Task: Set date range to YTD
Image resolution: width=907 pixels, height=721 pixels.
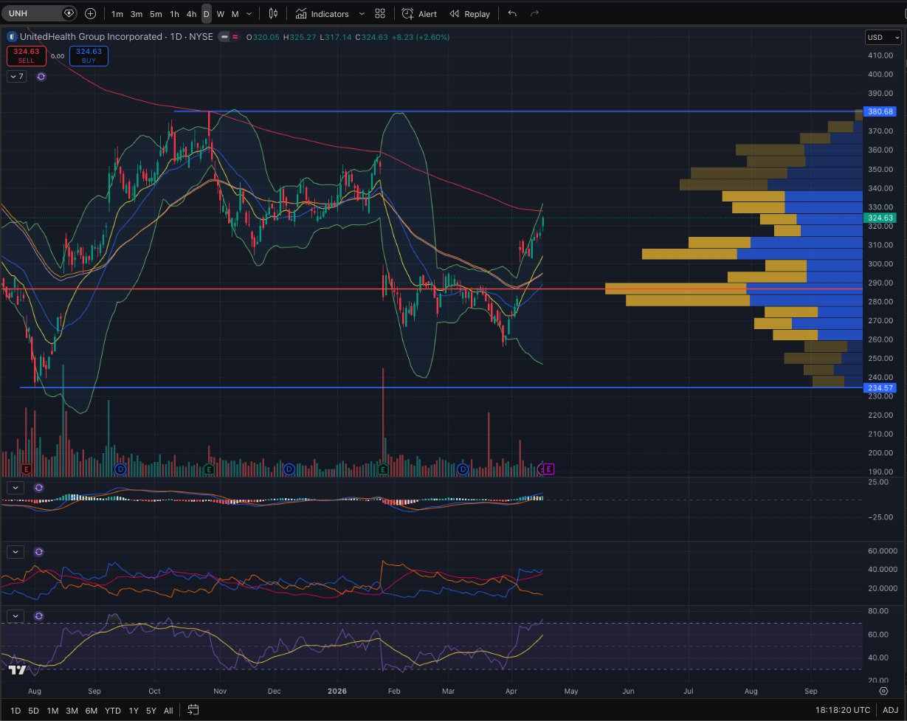Action: (x=113, y=711)
